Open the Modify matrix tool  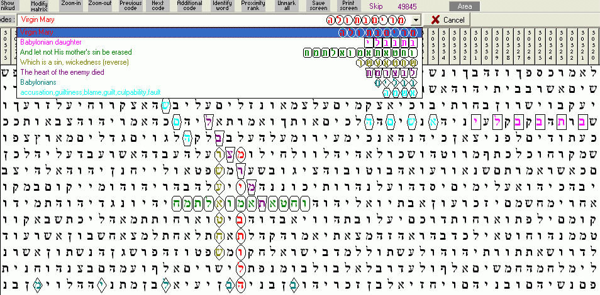point(40,6)
